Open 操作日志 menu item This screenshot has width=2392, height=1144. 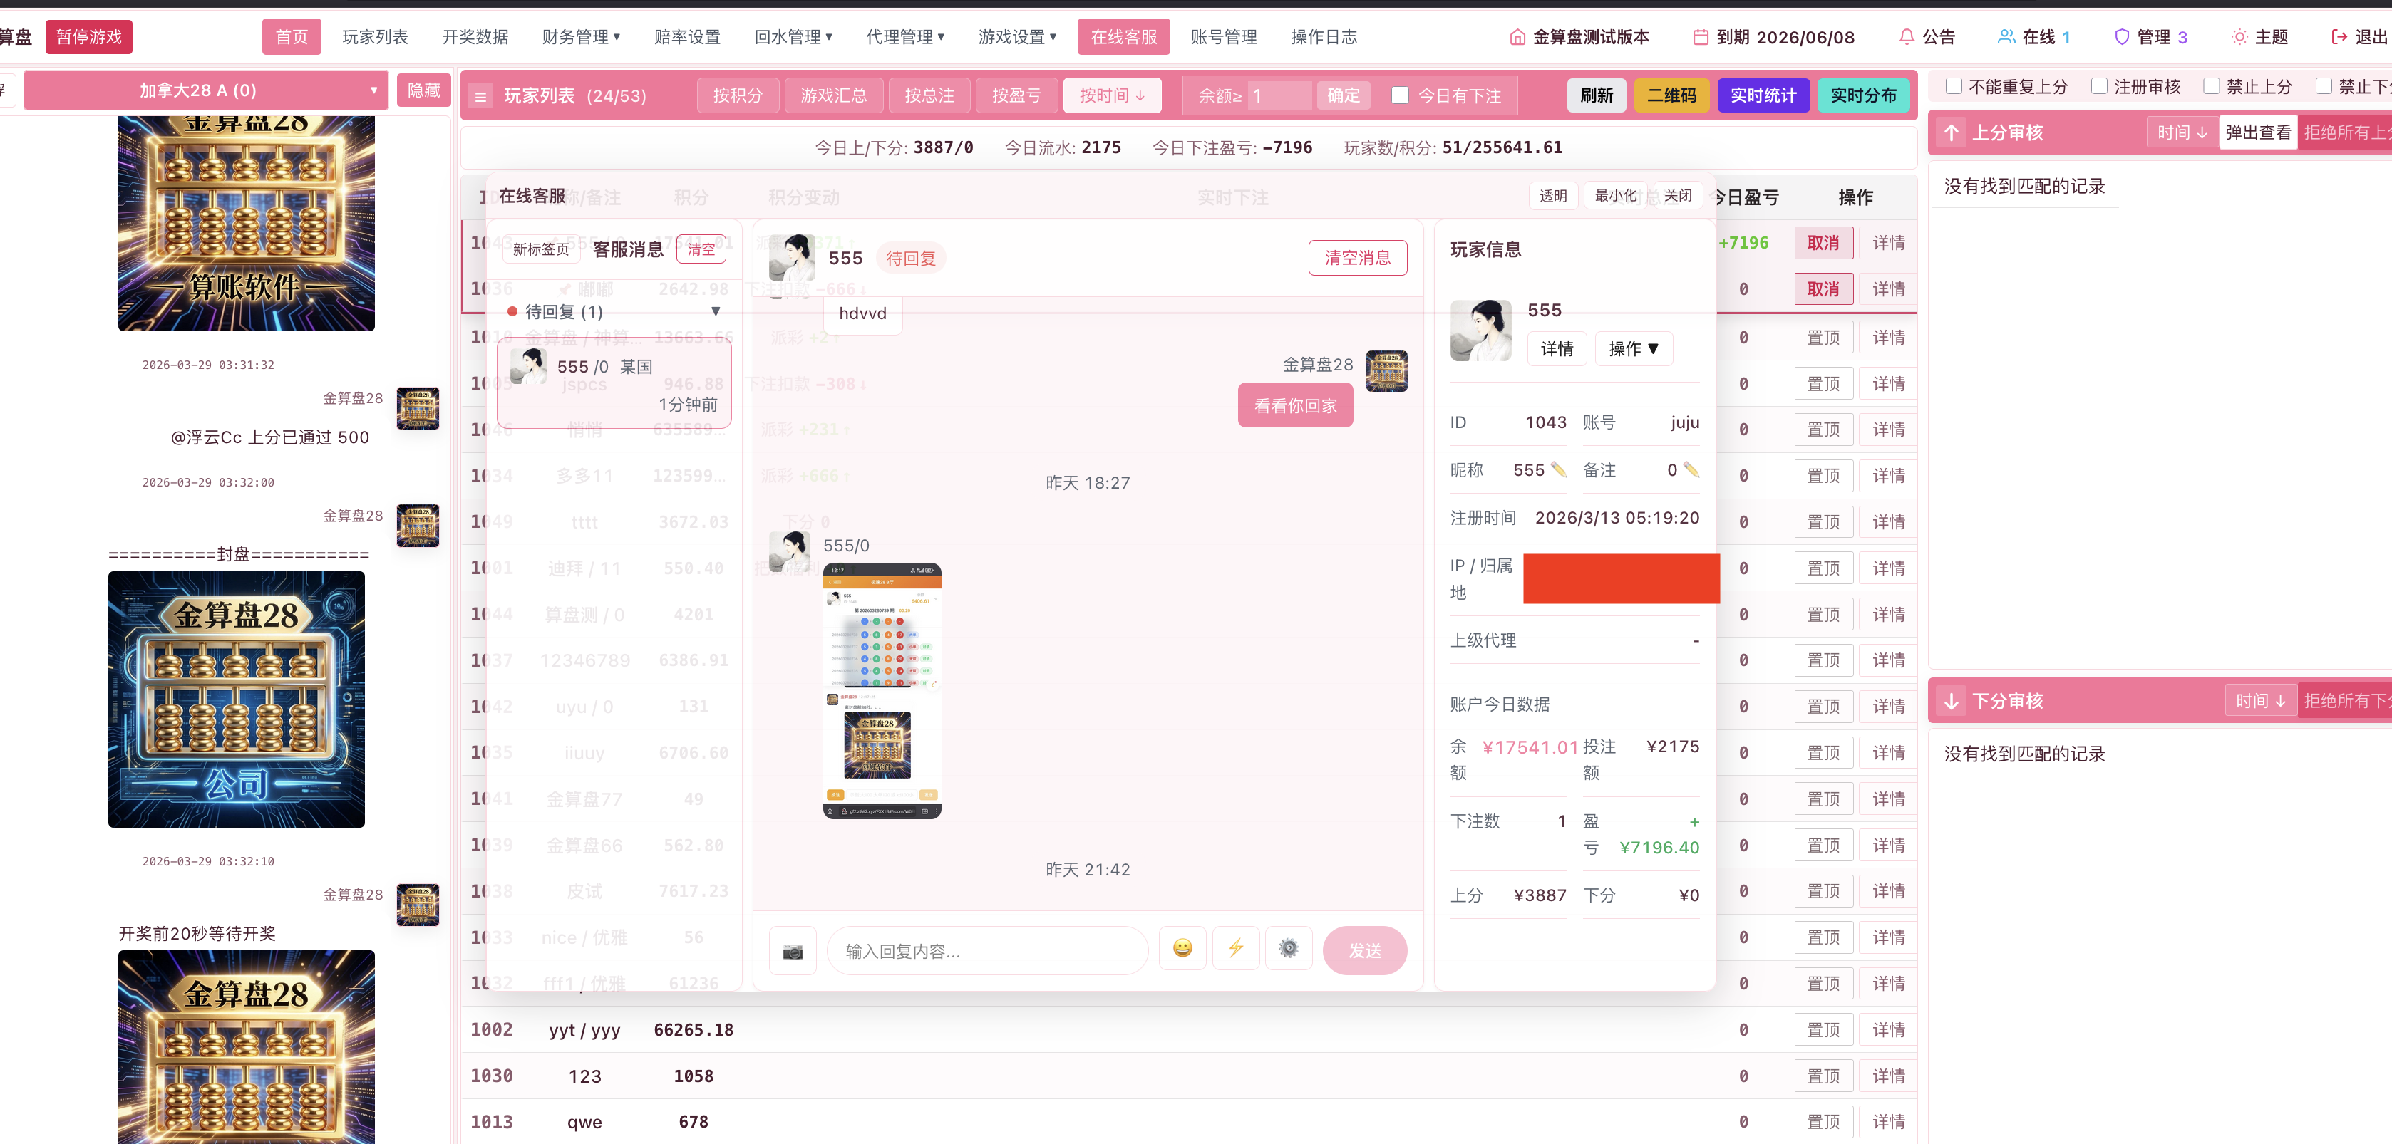click(x=1324, y=37)
